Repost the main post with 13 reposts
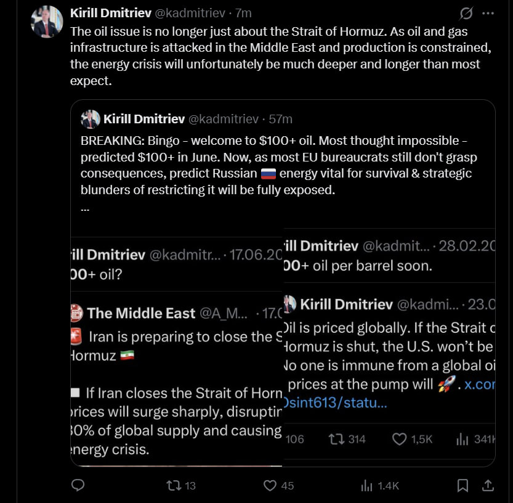Viewport: 513px width, 503px height. [174, 486]
